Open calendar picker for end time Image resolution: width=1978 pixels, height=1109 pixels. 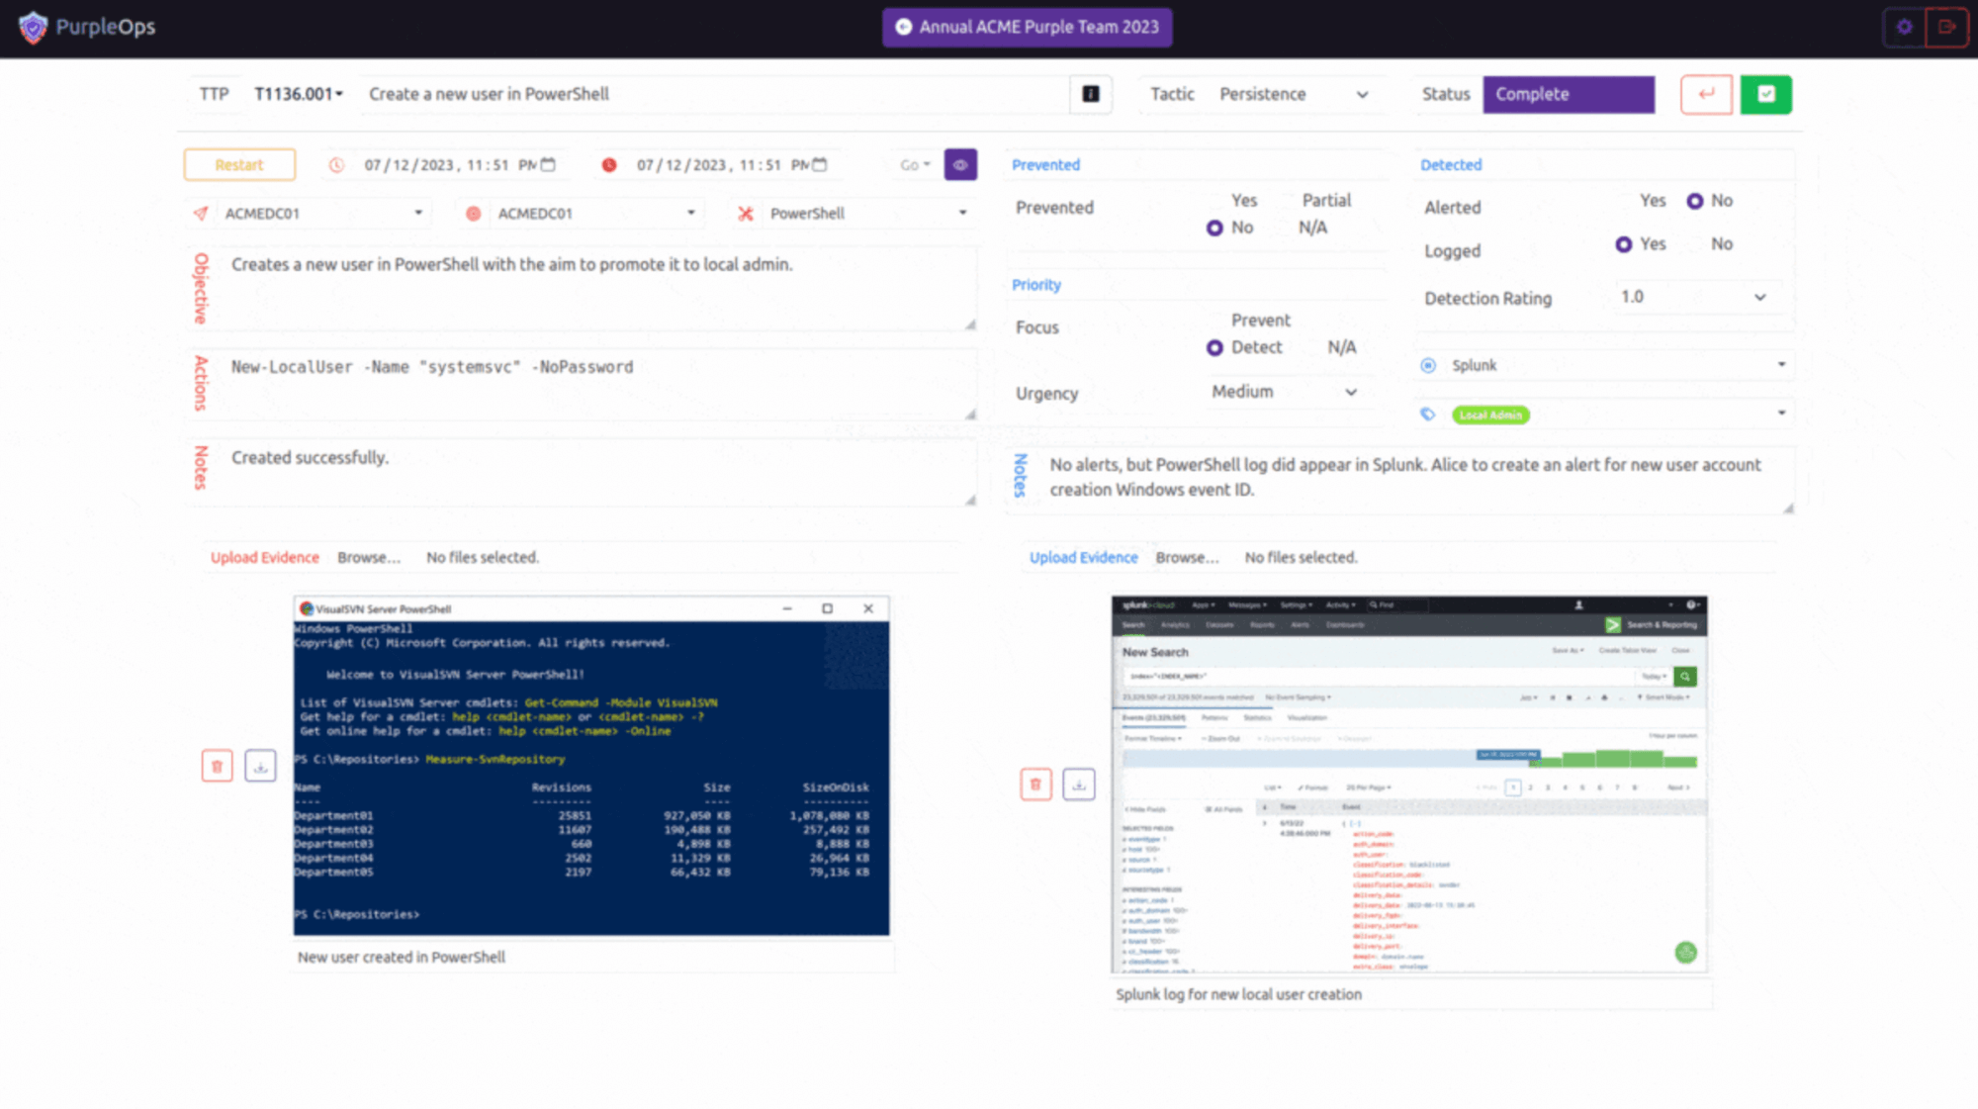tap(820, 165)
